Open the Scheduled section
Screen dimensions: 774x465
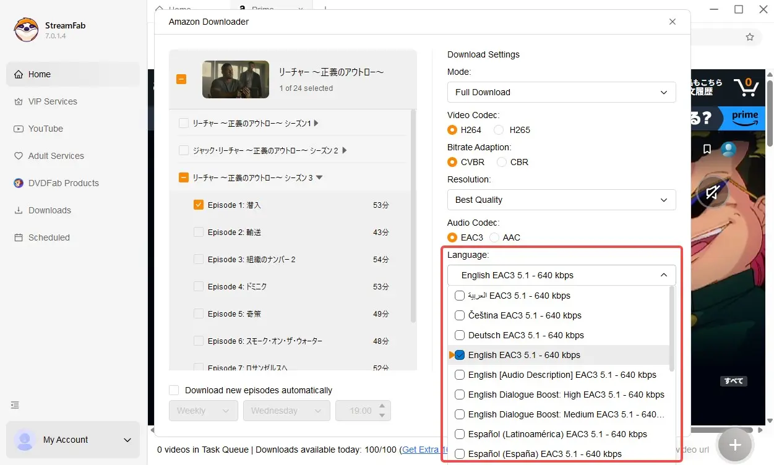pos(73,237)
